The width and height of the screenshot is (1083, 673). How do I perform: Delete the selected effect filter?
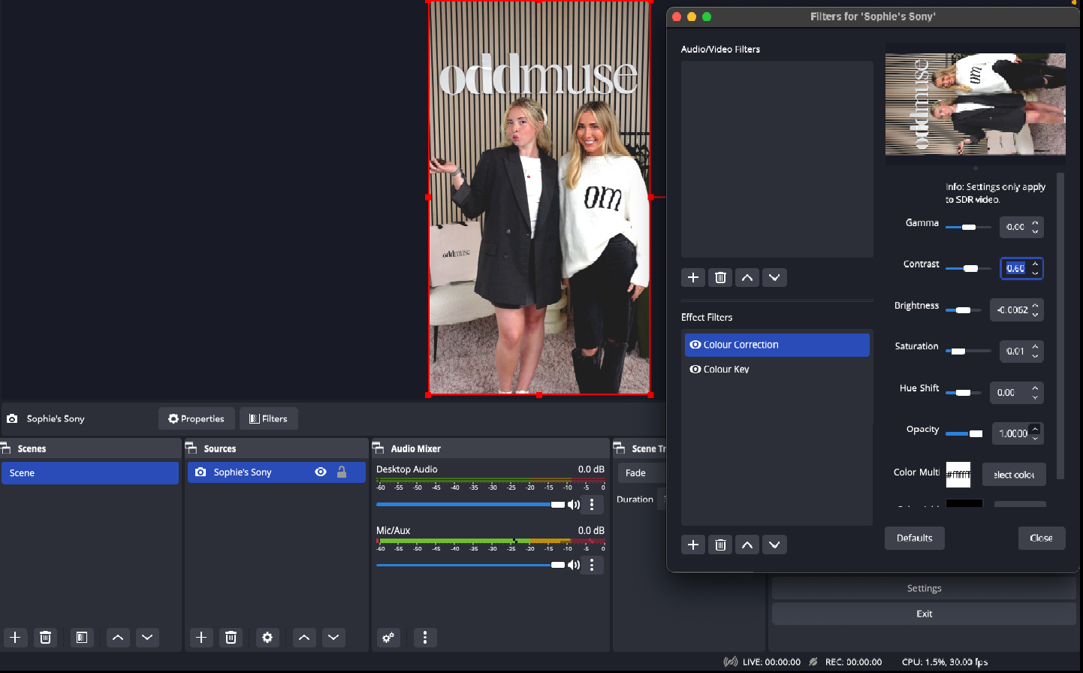(x=720, y=545)
